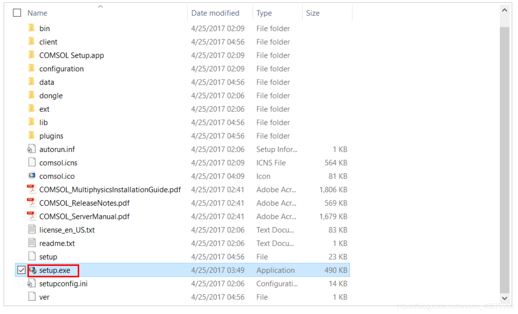
Task: Select the comsol.icns file name
Action: tap(58, 163)
